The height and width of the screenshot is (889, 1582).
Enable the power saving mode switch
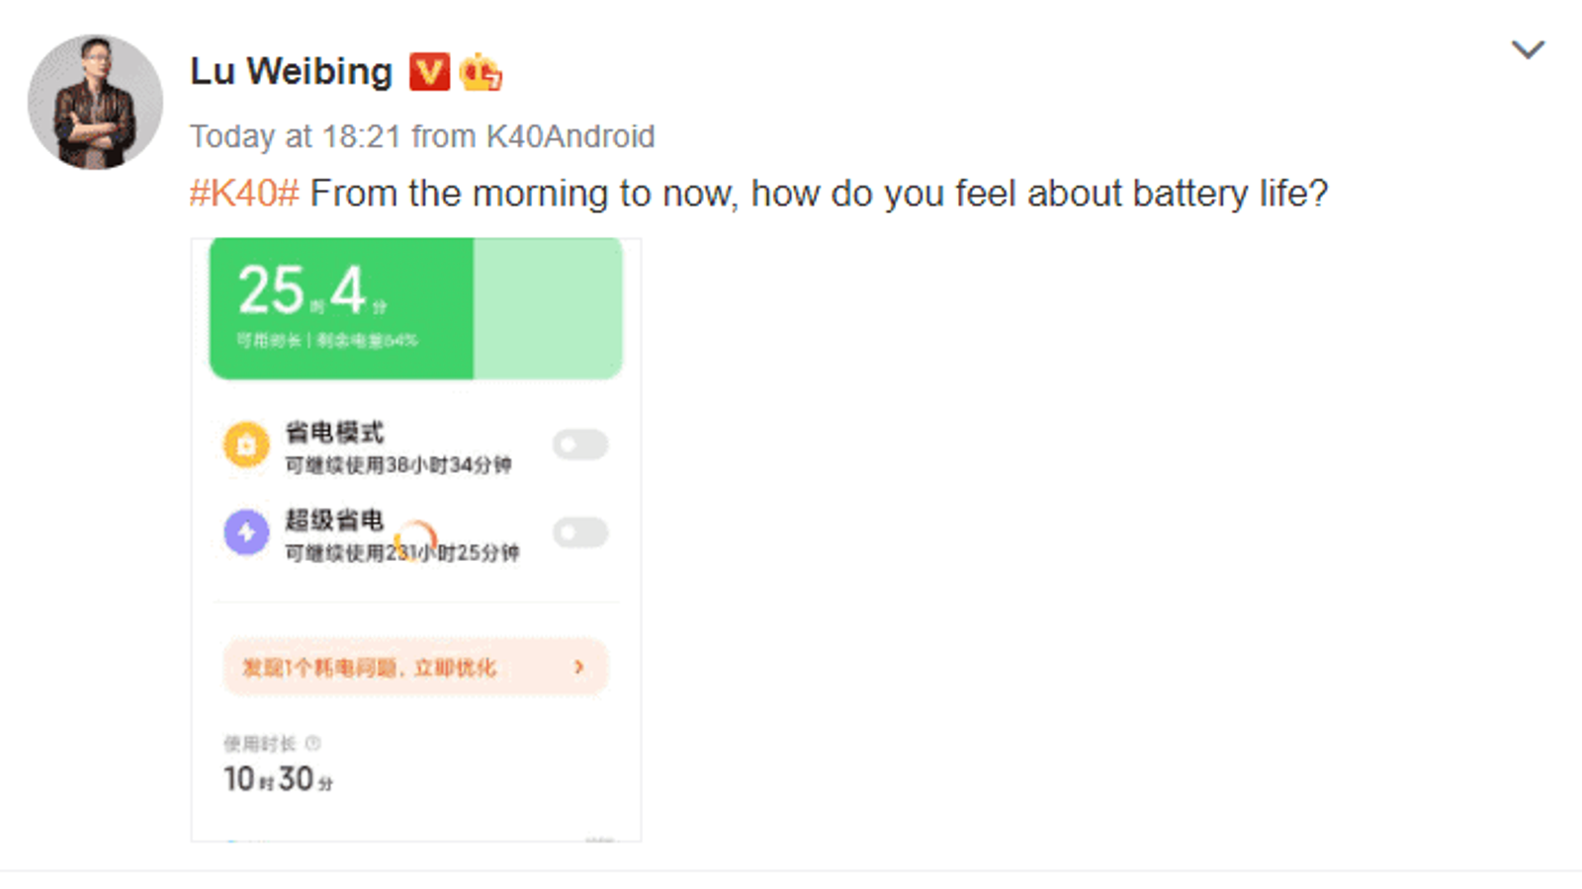pyautogui.click(x=580, y=444)
